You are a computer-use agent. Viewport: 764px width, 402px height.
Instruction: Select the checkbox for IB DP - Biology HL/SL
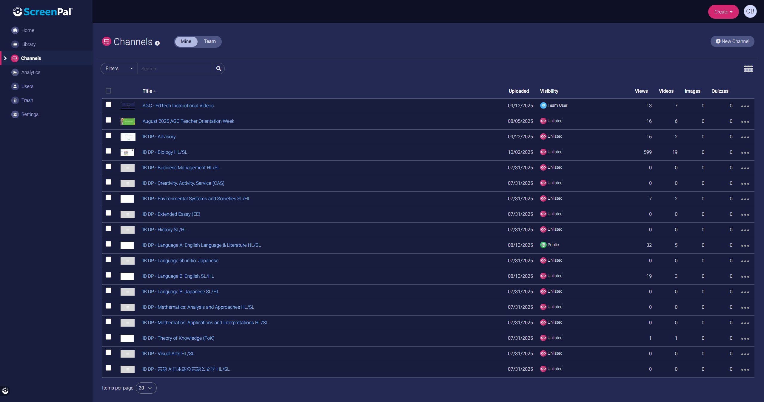pyautogui.click(x=108, y=151)
